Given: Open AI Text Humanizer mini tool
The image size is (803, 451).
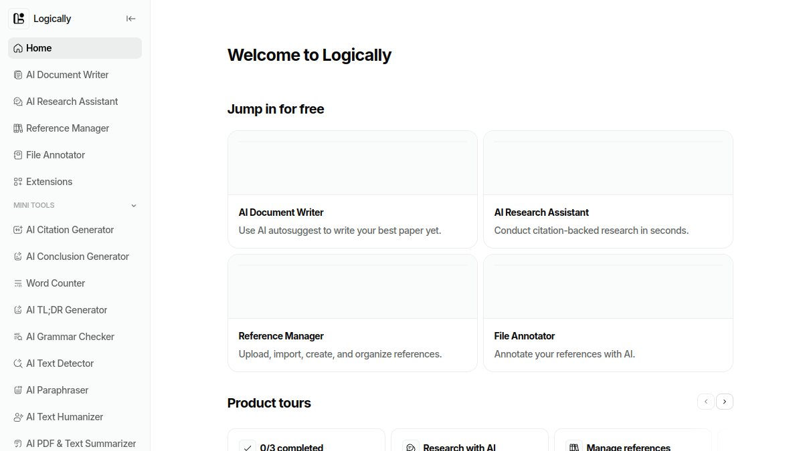Looking at the screenshot, I should pos(75,417).
